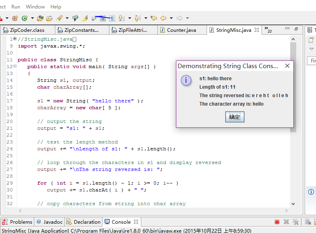
Task: Click the Remove Launch gray X icon
Action: (x=286, y=222)
